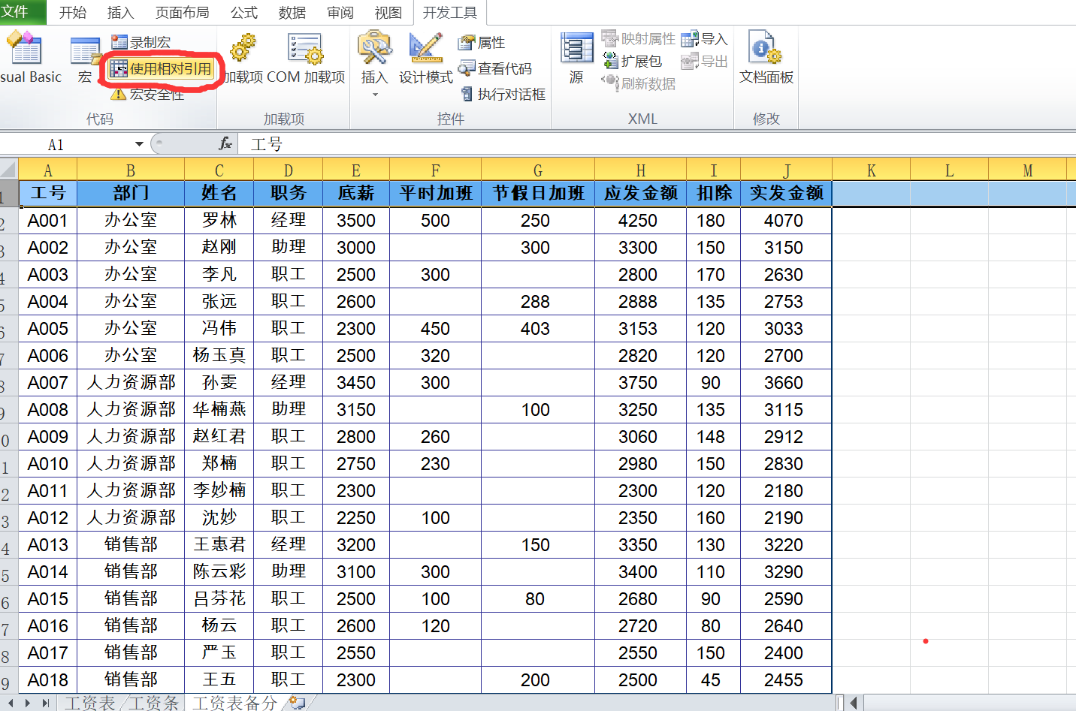The image size is (1076, 711).
Task: Select the 开发工具 tab
Action: click(449, 13)
